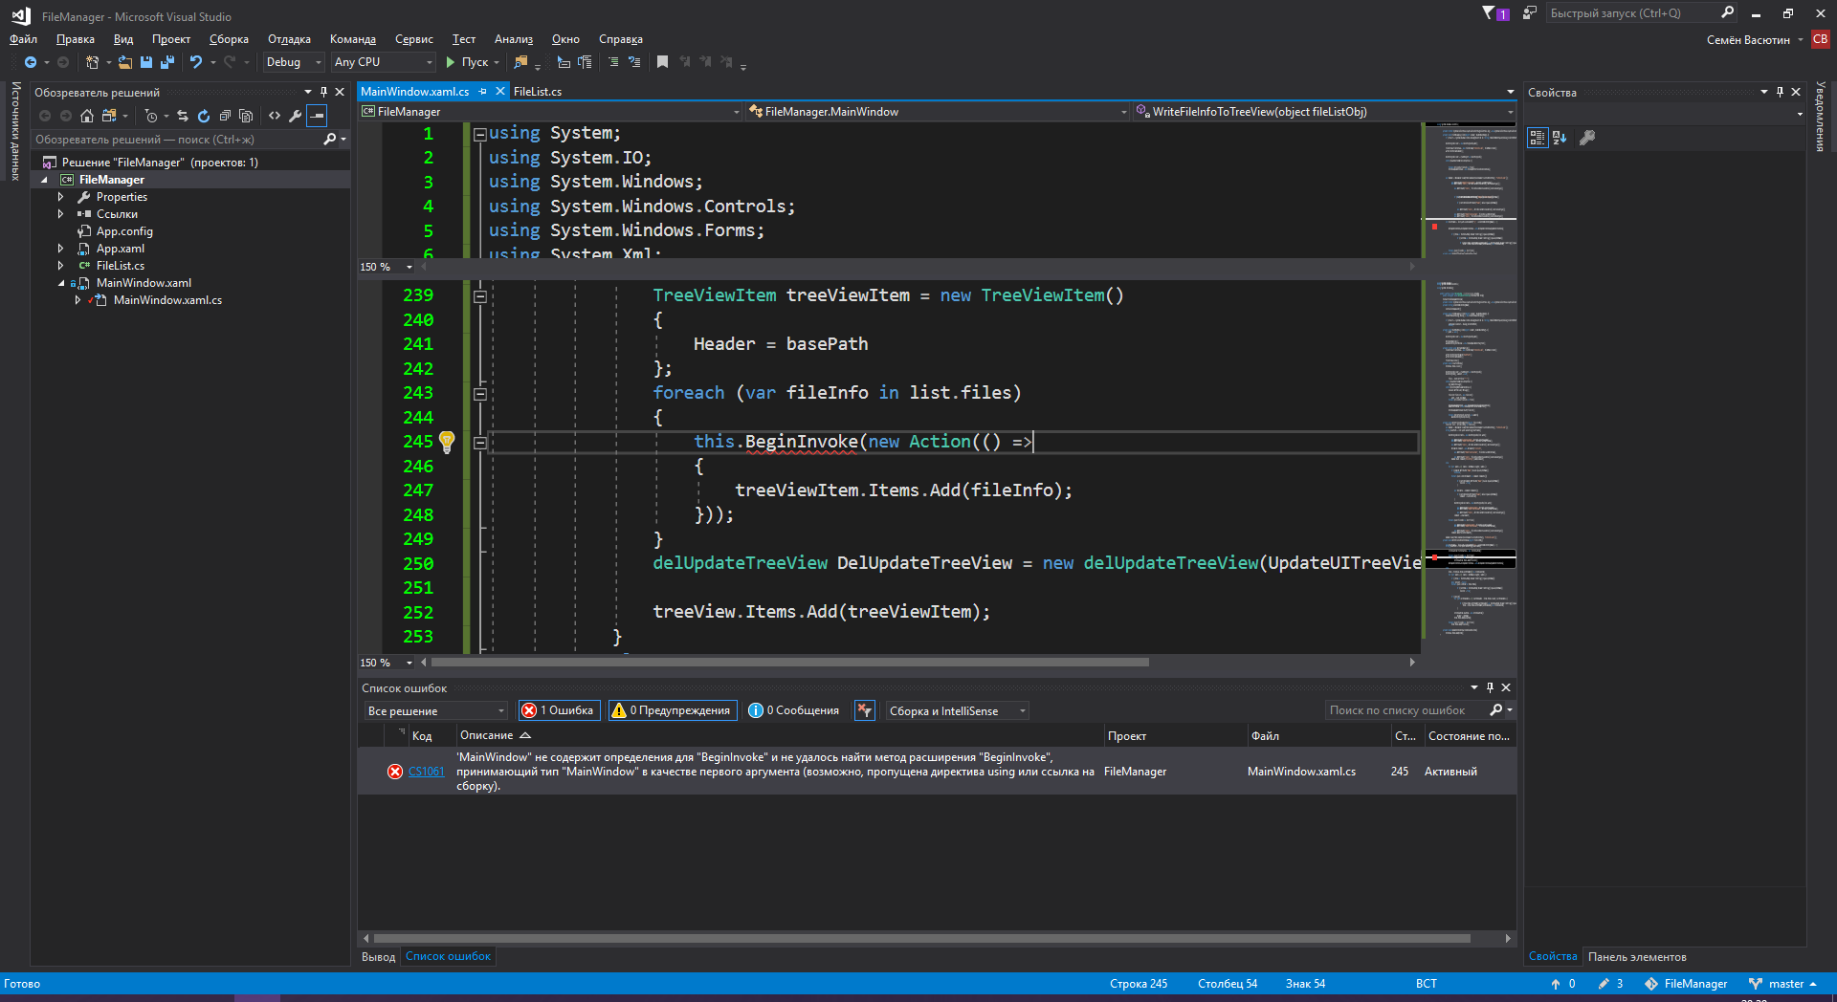Sort errors by the Описание column header
1837x1002 pixels.
[780, 736]
